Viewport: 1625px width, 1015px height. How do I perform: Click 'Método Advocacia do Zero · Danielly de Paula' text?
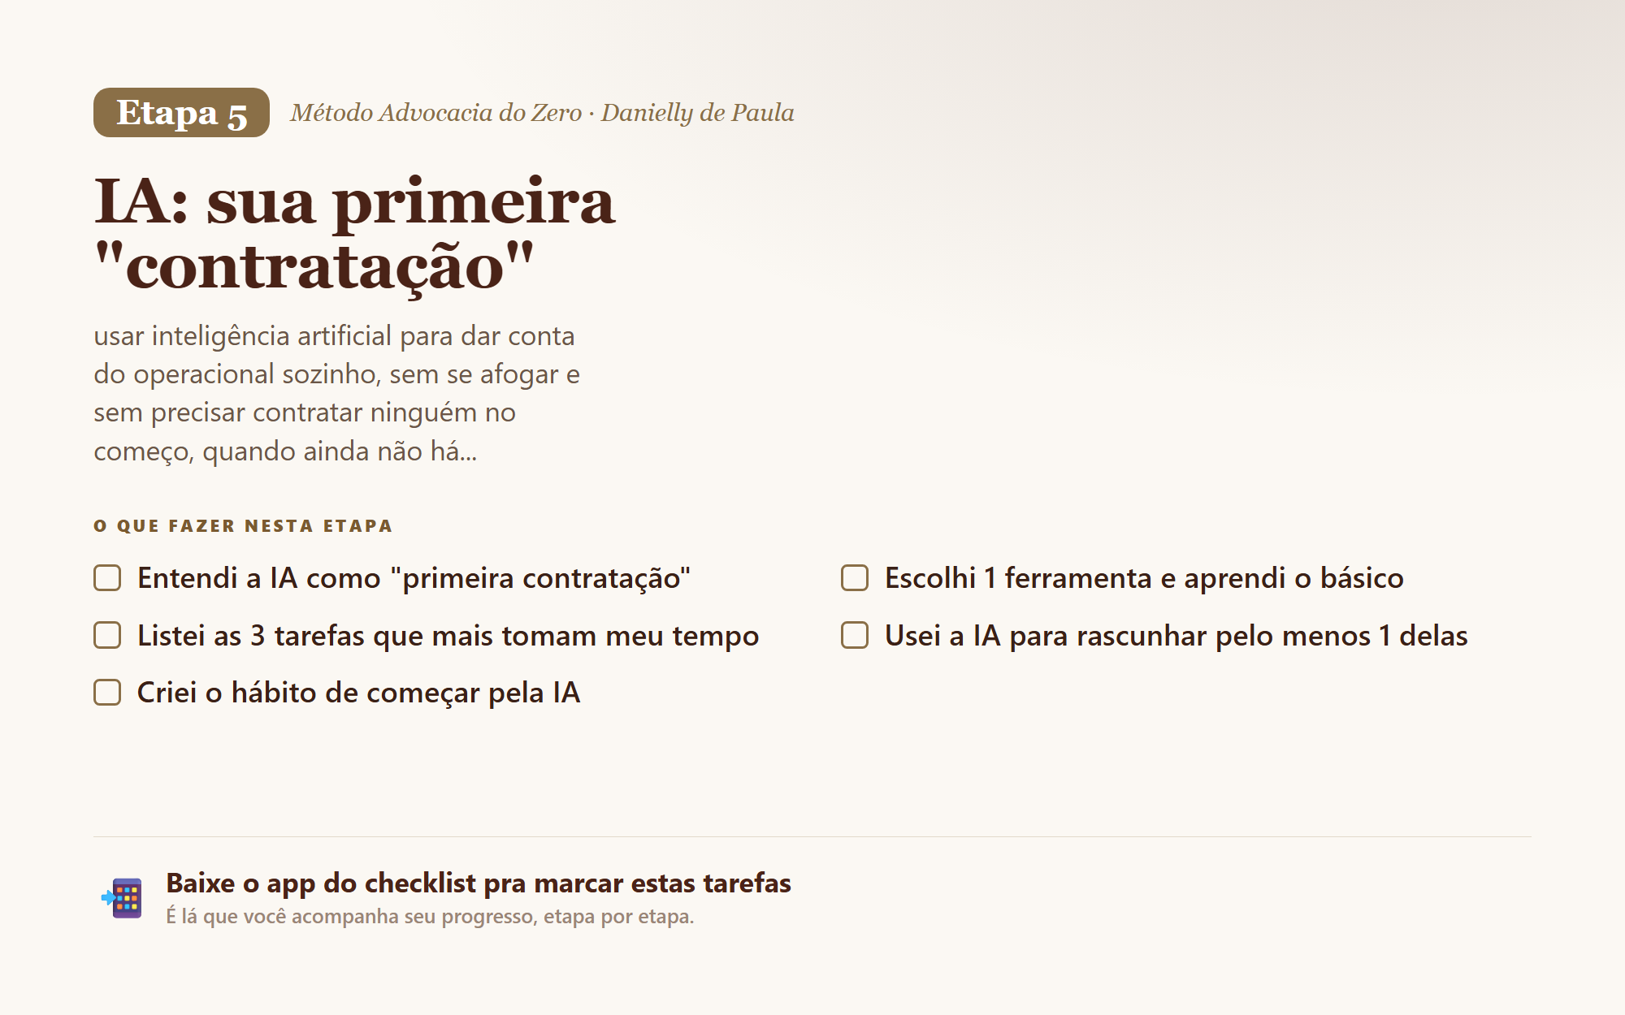542,113
